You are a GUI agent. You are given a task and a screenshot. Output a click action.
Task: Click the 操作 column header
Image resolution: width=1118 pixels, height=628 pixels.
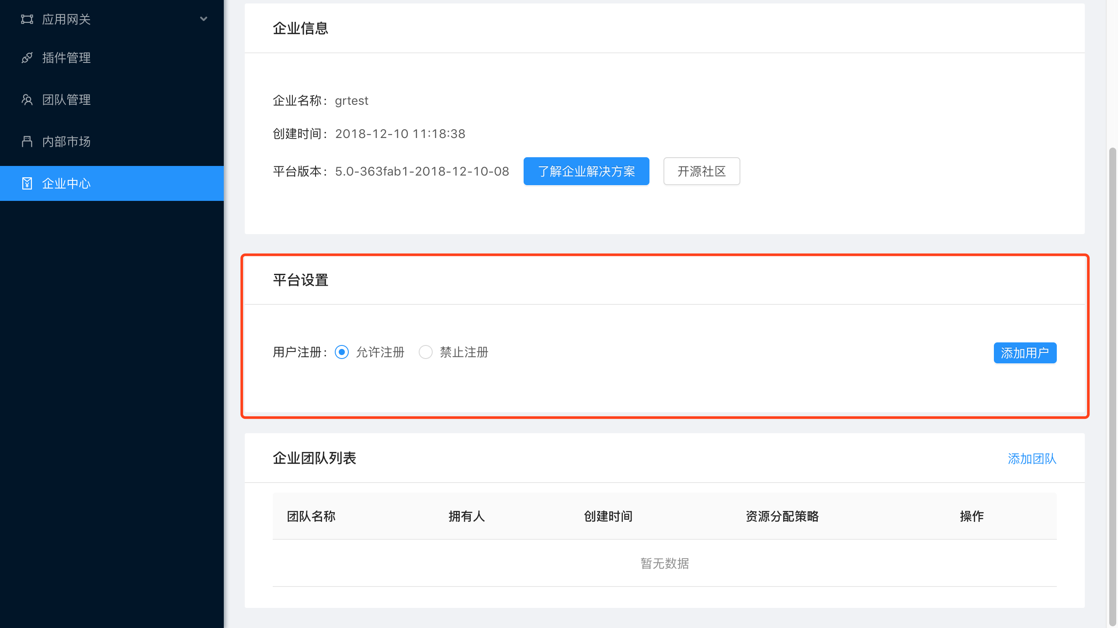pos(972,516)
